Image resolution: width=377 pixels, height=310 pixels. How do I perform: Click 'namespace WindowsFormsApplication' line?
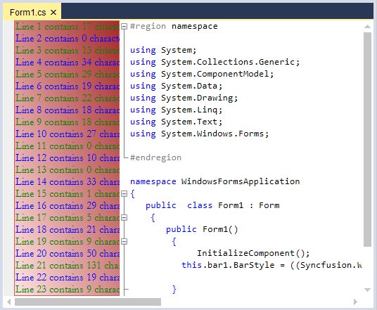point(215,181)
